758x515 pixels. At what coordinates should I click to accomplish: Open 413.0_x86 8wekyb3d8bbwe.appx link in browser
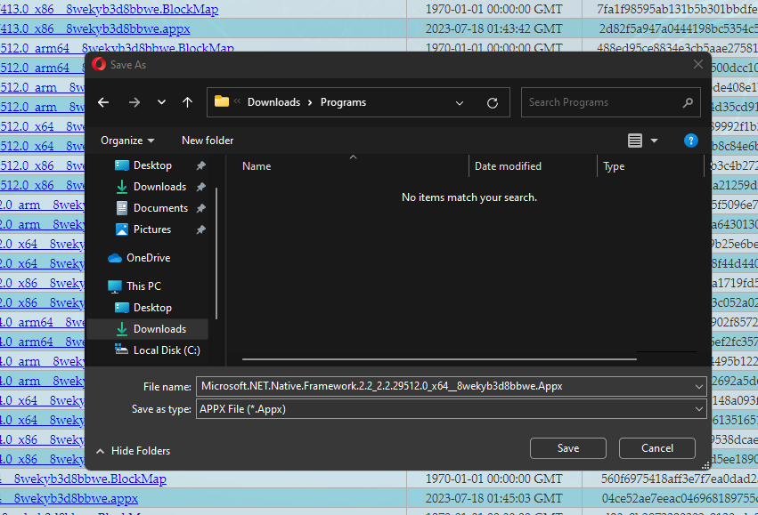[94, 29]
